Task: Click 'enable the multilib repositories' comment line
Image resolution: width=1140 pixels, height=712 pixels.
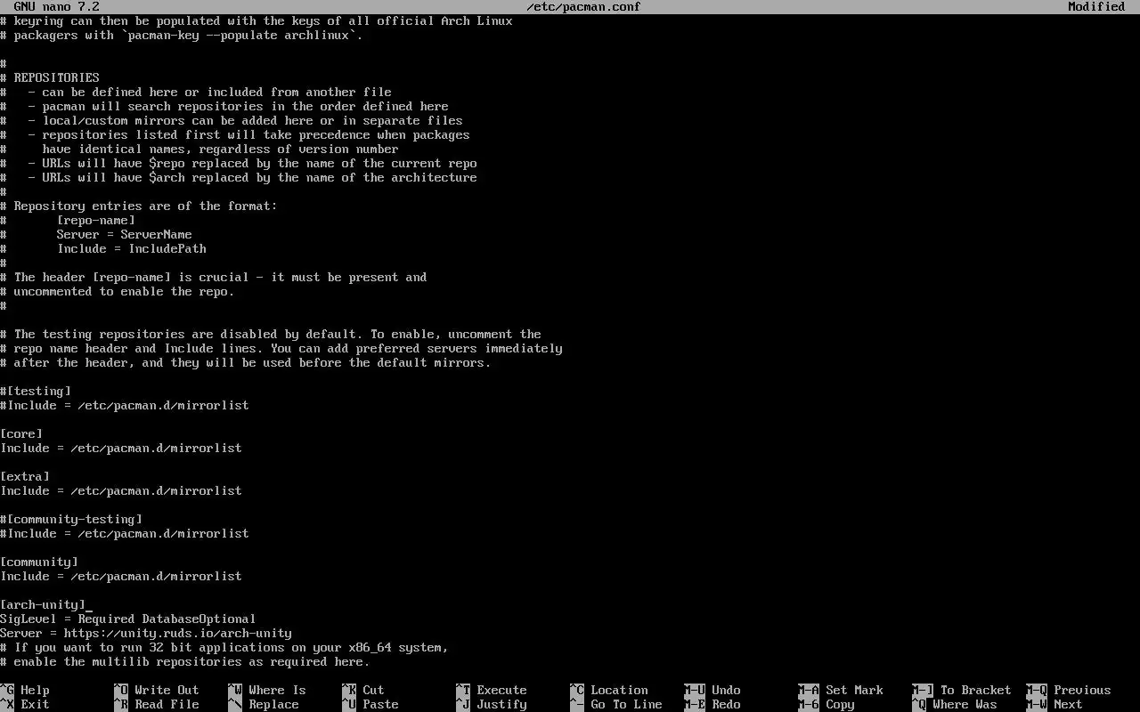Action: coord(185,661)
